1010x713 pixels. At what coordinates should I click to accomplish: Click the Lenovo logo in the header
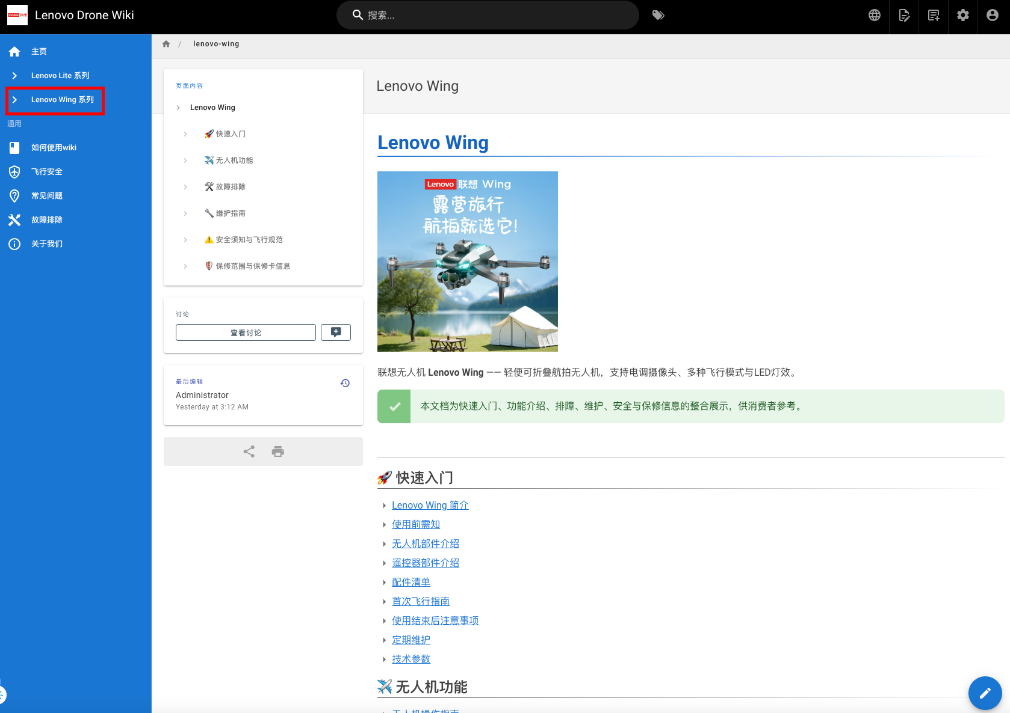coord(17,15)
